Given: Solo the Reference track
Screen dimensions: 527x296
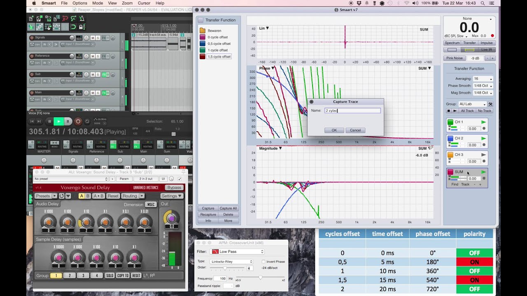Looking at the screenshot, I should pos(98,56).
